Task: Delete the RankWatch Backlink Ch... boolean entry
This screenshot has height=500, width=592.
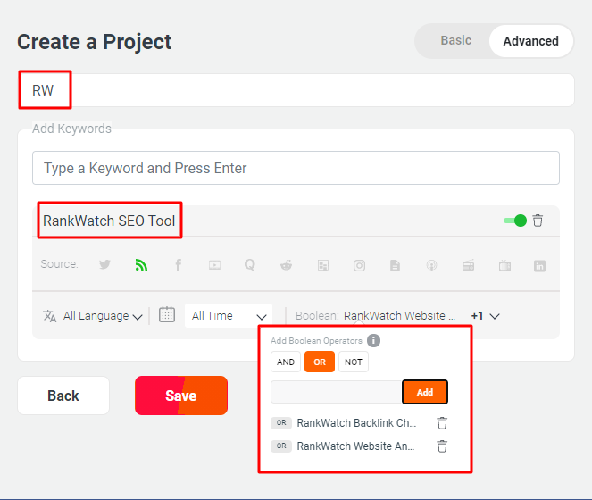Action: pos(442,423)
